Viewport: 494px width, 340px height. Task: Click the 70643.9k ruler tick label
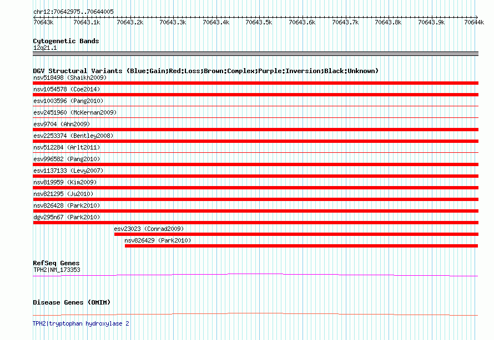pos(431,22)
